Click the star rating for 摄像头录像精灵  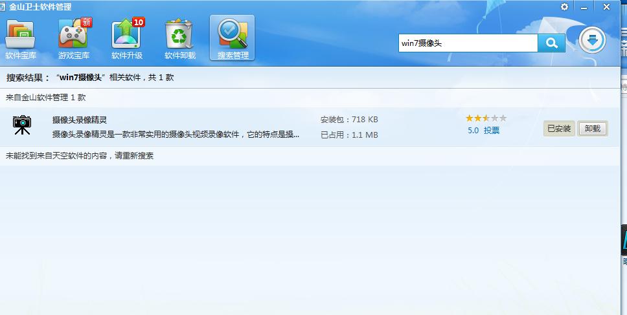[x=486, y=118]
